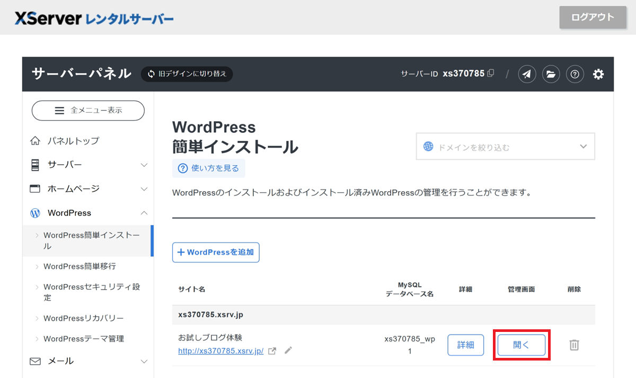636x378 pixels.
Task: Click the お試しブログ体験 site name
Action: 210,338
